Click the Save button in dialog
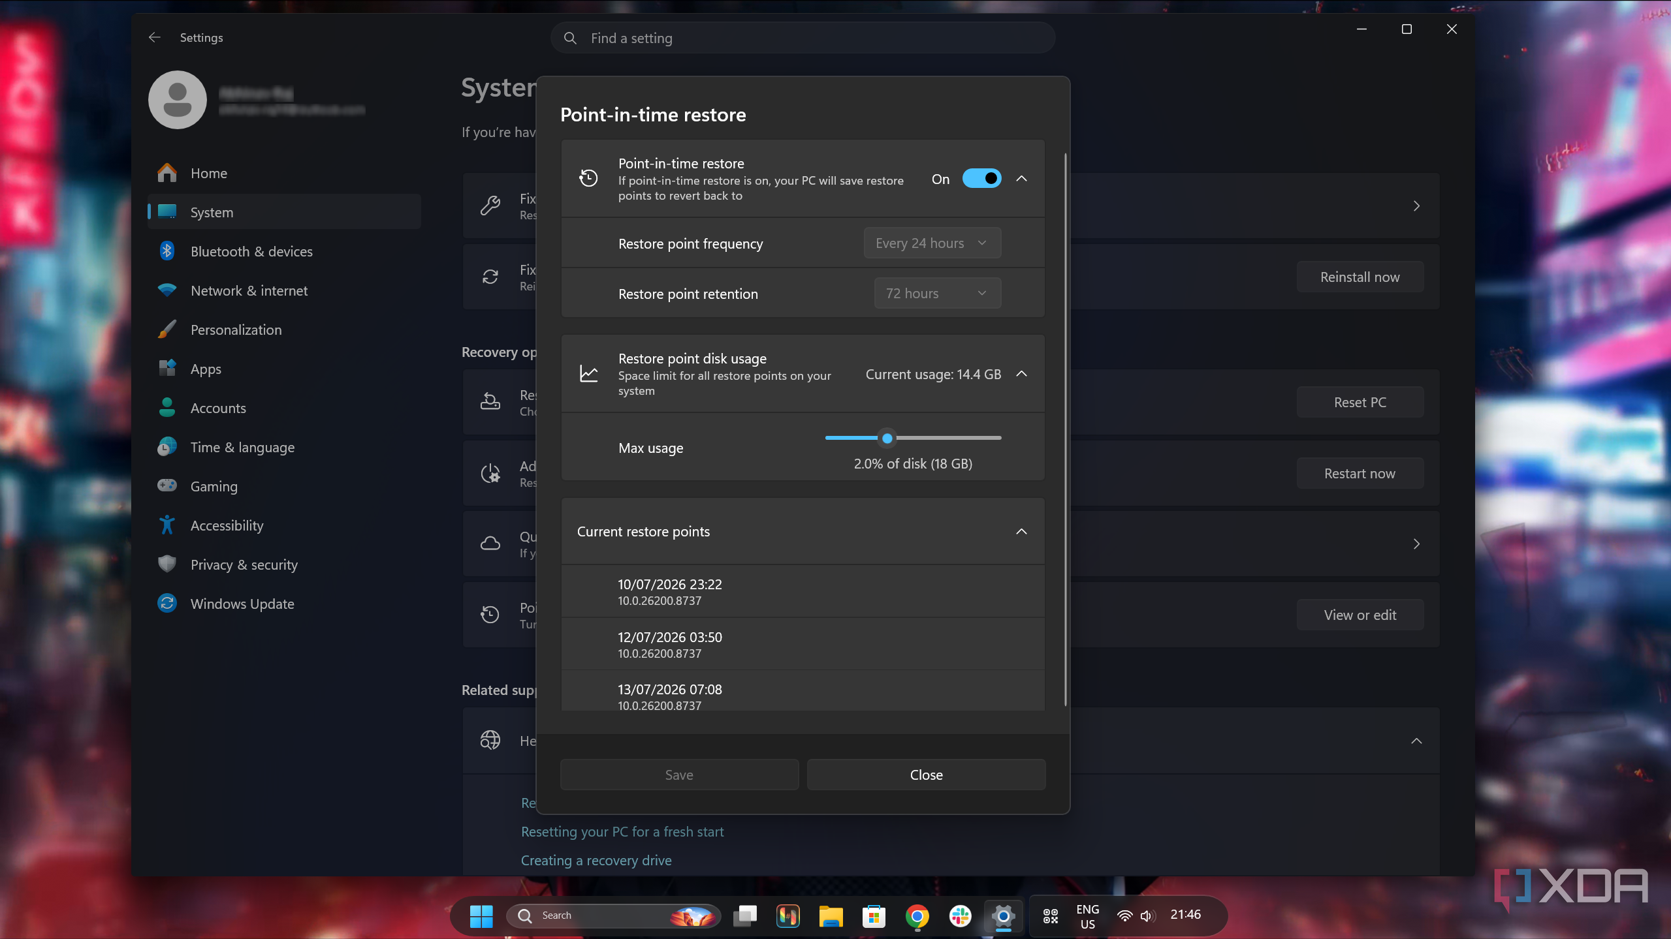1671x939 pixels. click(679, 775)
